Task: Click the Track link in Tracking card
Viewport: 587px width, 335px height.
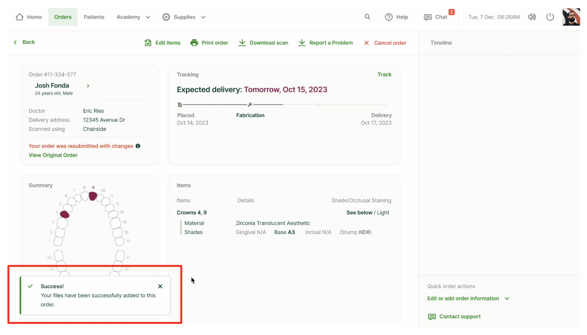Action: point(384,74)
